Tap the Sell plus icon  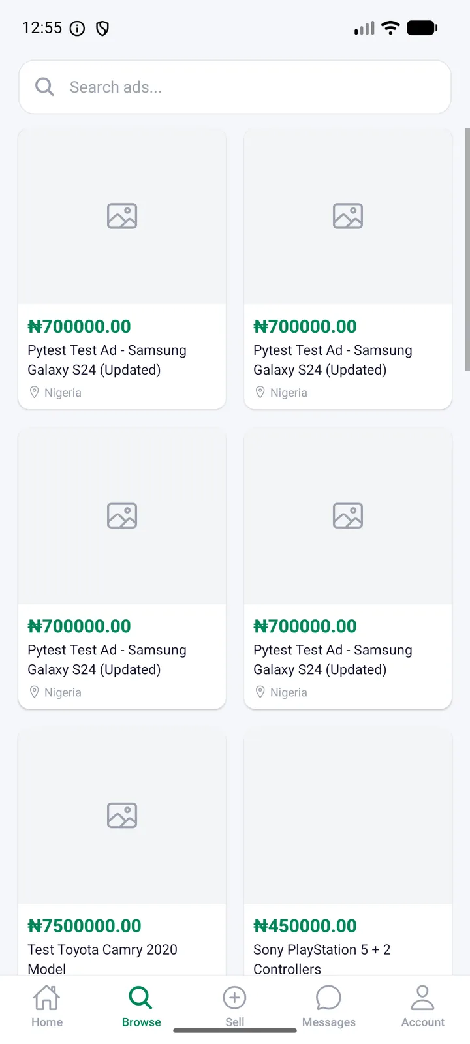(x=234, y=998)
